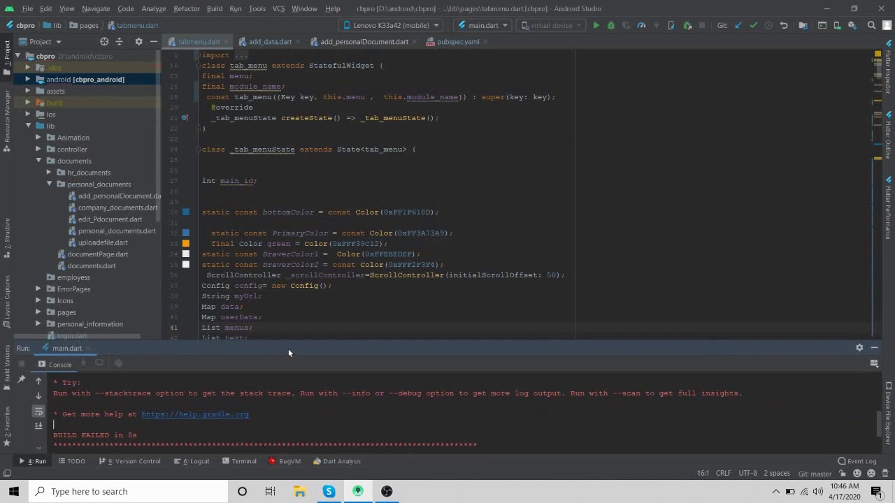
Task: Open the Flutter profiler gauge icon
Action: [641, 25]
